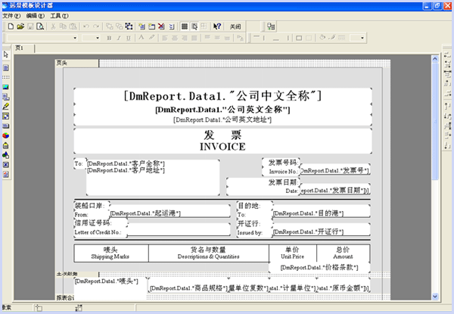Open page options icon beside the red X
Image resolution: width=454 pixels, height=314 pixels.
pos(172,26)
